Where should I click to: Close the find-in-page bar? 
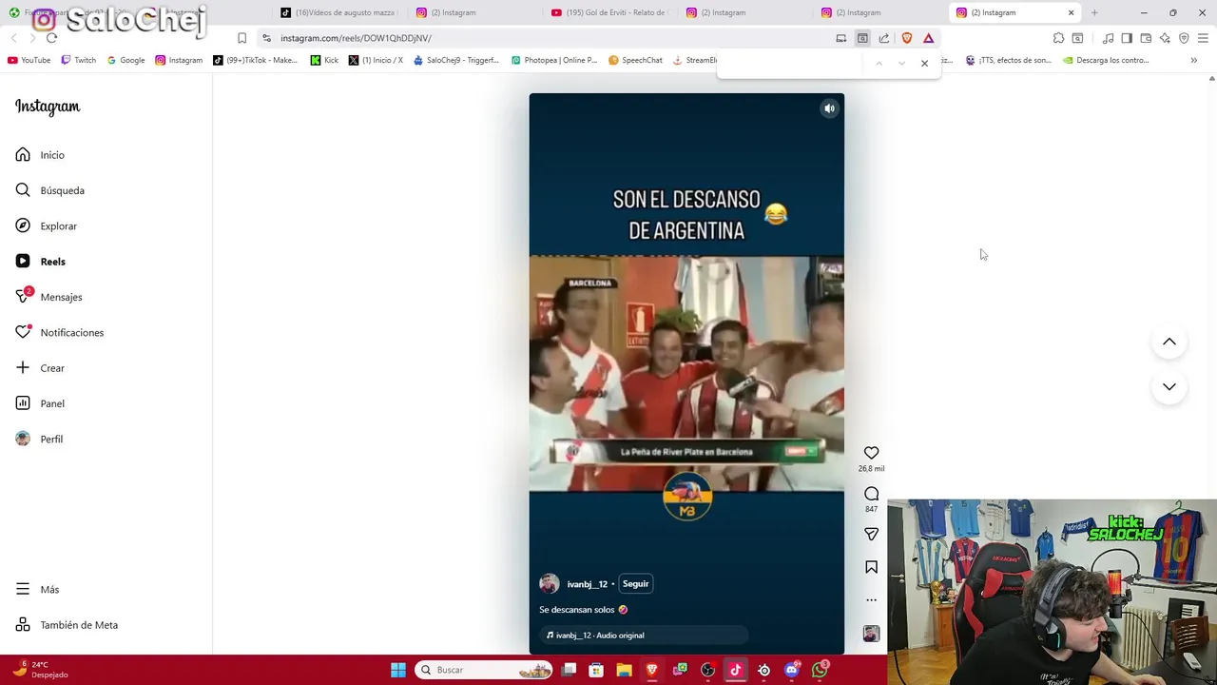(924, 64)
